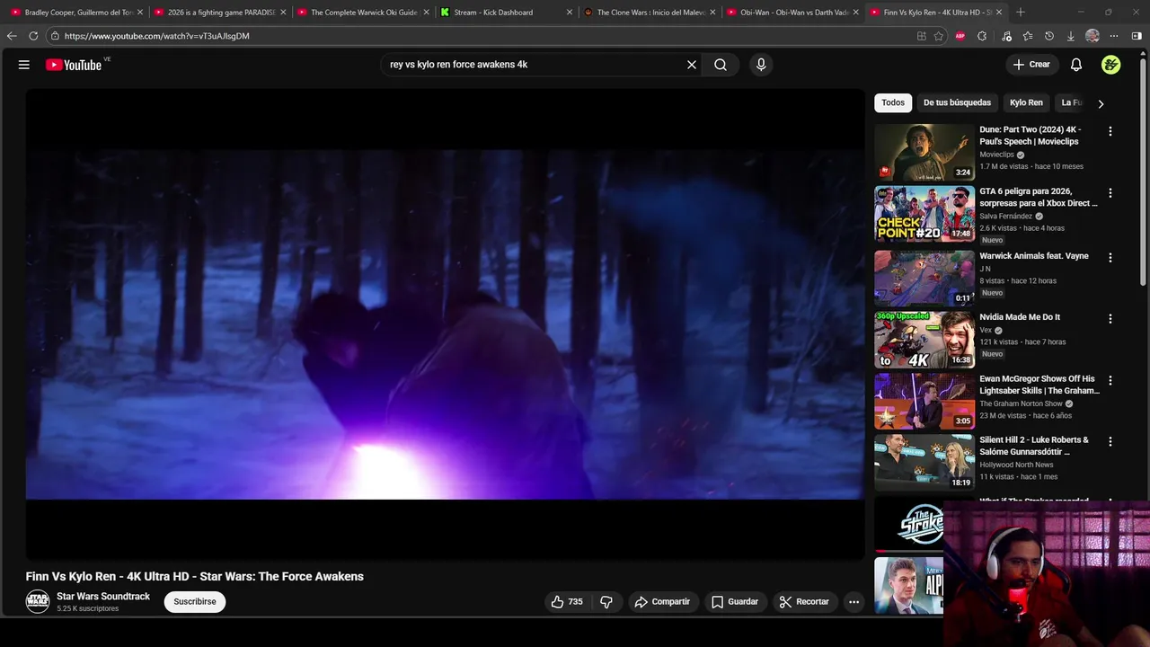The height and width of the screenshot is (647, 1150).
Task: Select the Todos filter chip
Action: [893, 102]
